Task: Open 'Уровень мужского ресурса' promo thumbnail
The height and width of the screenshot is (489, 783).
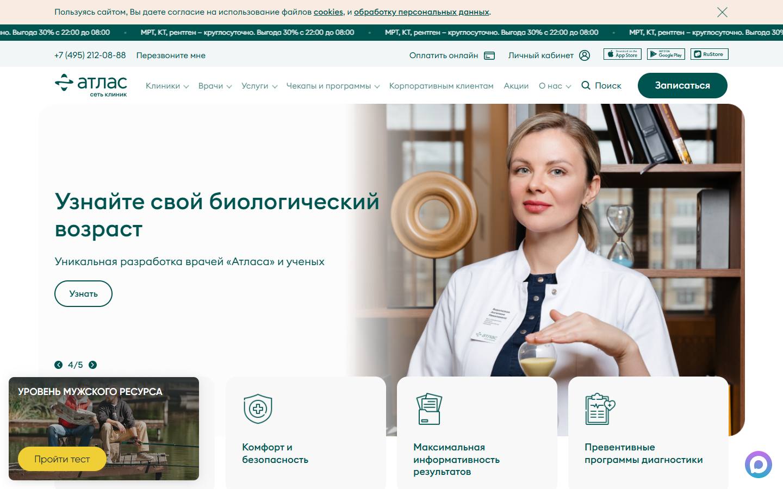Action: pyautogui.click(x=104, y=429)
